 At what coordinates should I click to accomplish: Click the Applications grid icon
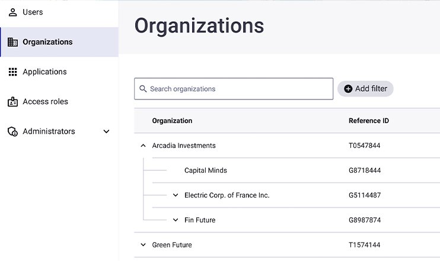coord(12,72)
